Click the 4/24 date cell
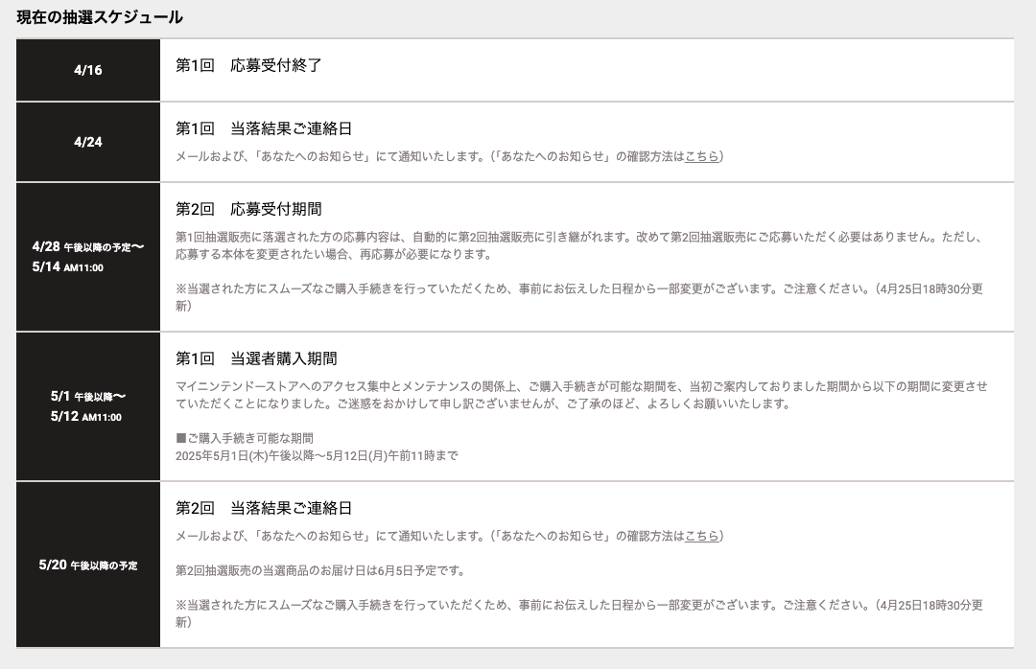Viewport: 1036px width, 669px height. click(88, 142)
